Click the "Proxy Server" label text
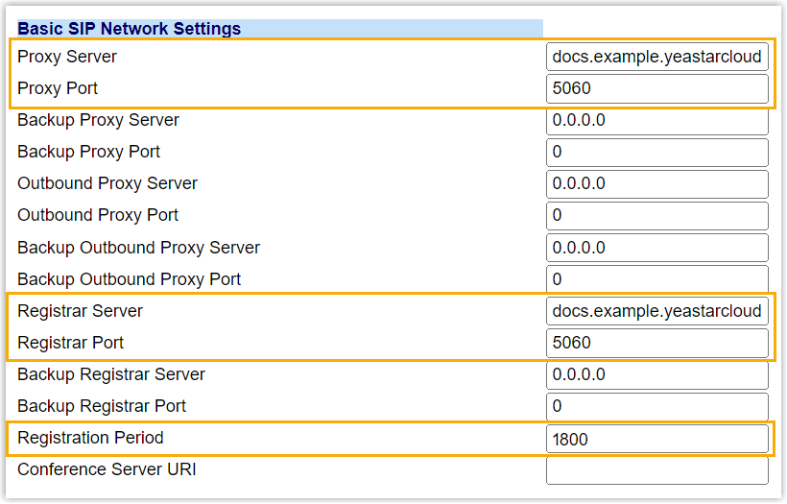The width and height of the screenshot is (787, 504). [x=67, y=57]
